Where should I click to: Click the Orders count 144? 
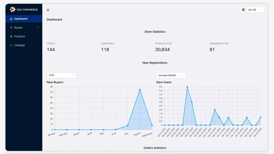51,50
